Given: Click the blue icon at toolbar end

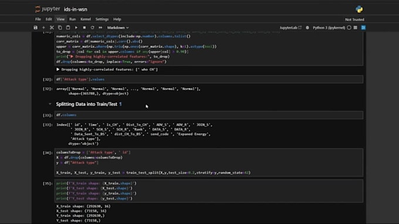Looking at the screenshot, I should coord(363,27).
